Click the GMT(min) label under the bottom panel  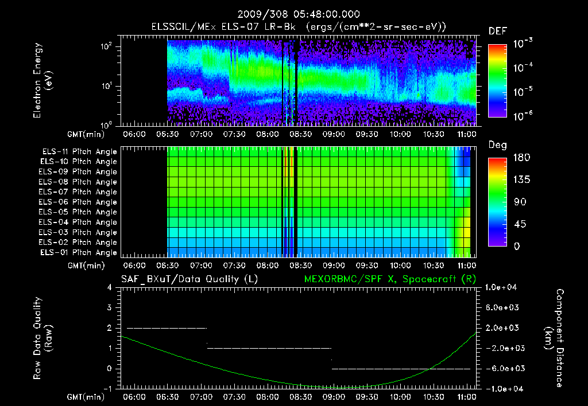click(x=86, y=397)
